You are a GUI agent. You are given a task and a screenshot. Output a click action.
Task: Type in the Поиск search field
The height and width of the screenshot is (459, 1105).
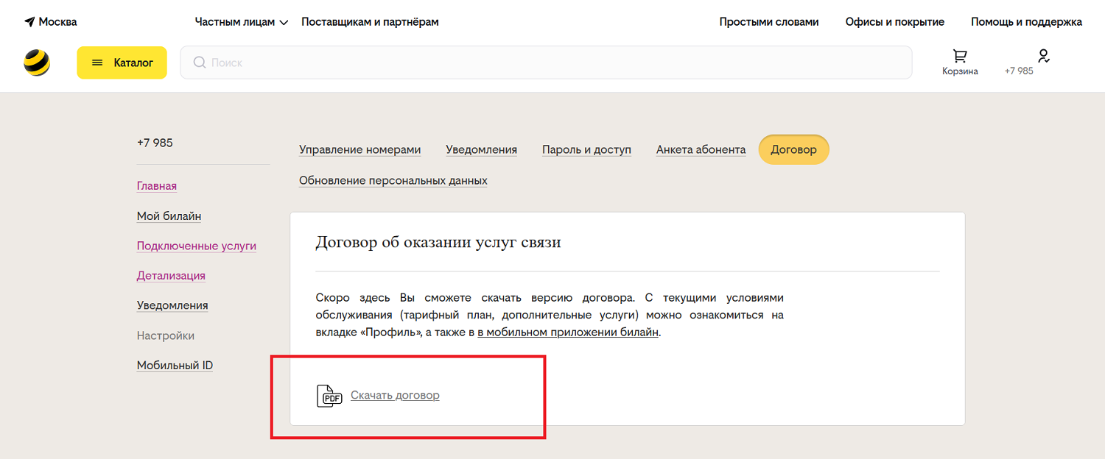click(545, 63)
